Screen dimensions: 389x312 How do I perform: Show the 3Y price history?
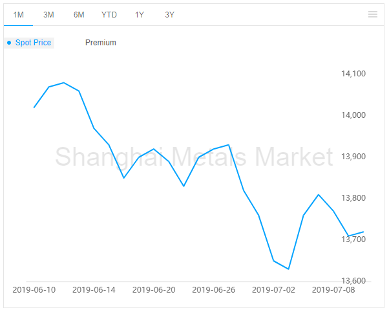coord(170,15)
